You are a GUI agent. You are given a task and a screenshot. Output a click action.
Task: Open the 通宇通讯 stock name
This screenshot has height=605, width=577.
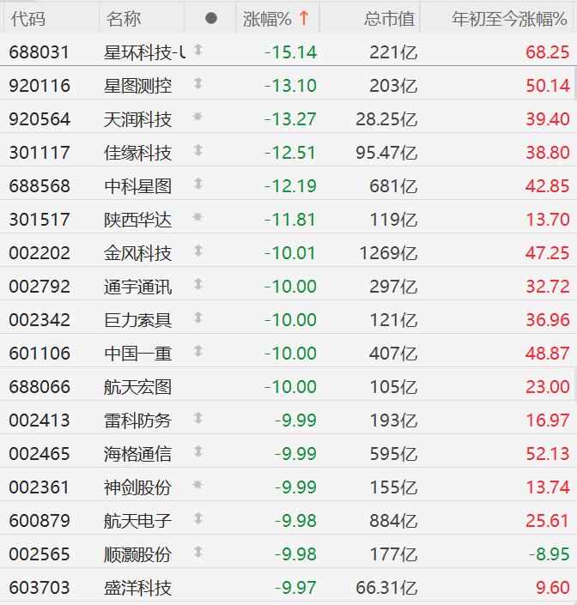(137, 287)
